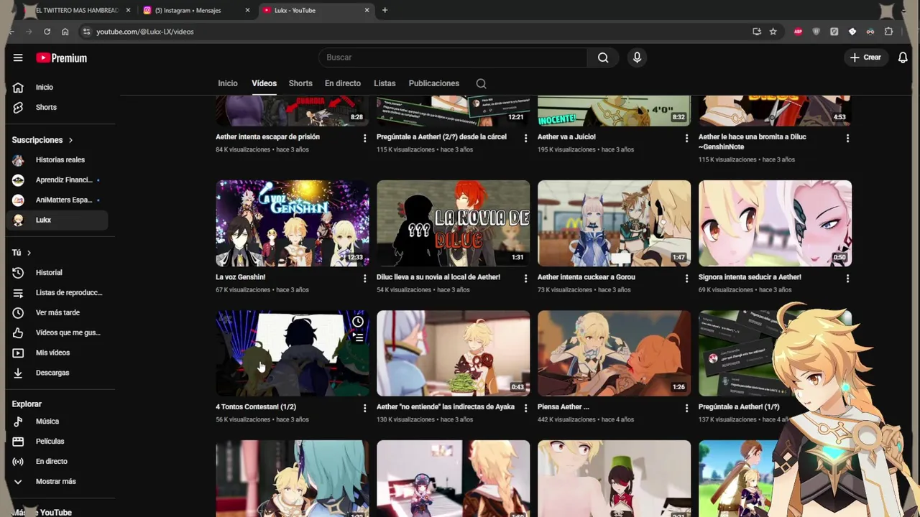Viewport: 920px width, 517px height.
Task: Add 4 Tontos Contestan to queue
Action: 358,337
